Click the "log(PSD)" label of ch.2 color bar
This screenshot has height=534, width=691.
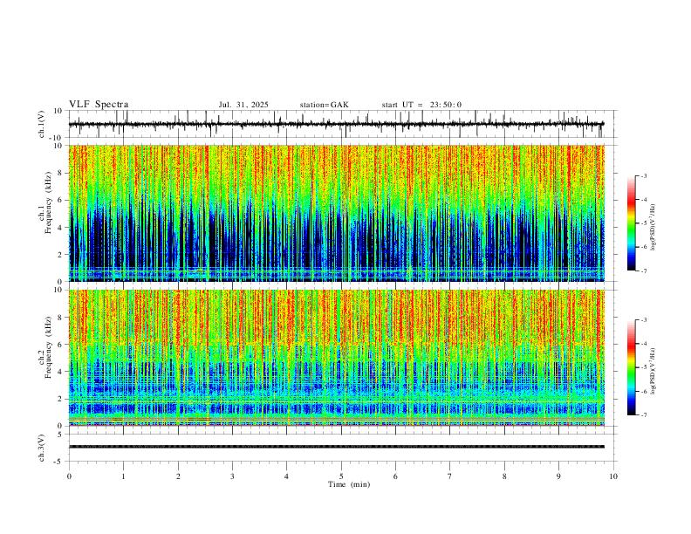(653, 372)
